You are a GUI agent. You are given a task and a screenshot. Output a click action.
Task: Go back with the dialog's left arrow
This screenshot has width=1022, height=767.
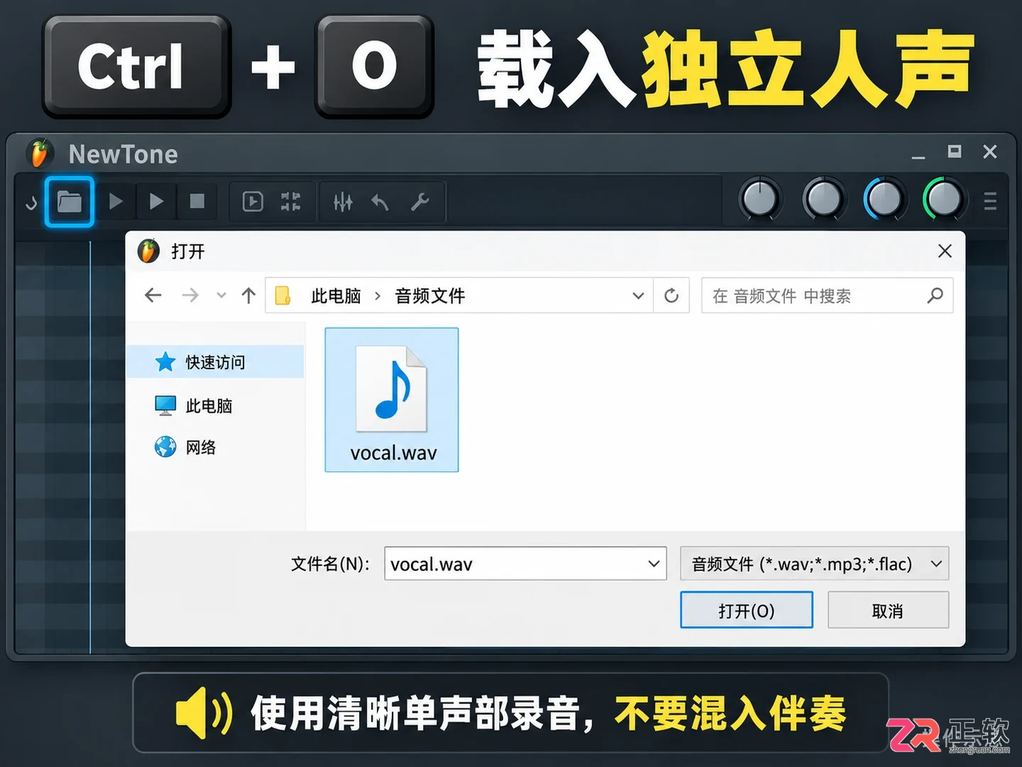click(x=153, y=295)
